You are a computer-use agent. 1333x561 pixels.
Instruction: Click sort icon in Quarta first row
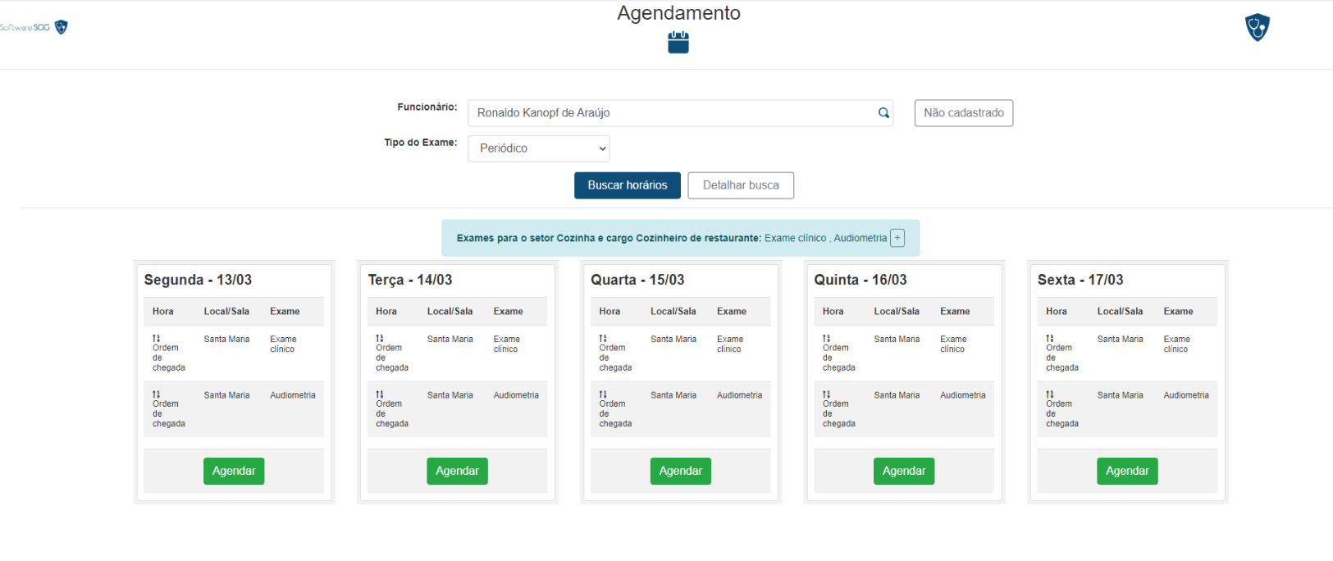pyautogui.click(x=603, y=338)
